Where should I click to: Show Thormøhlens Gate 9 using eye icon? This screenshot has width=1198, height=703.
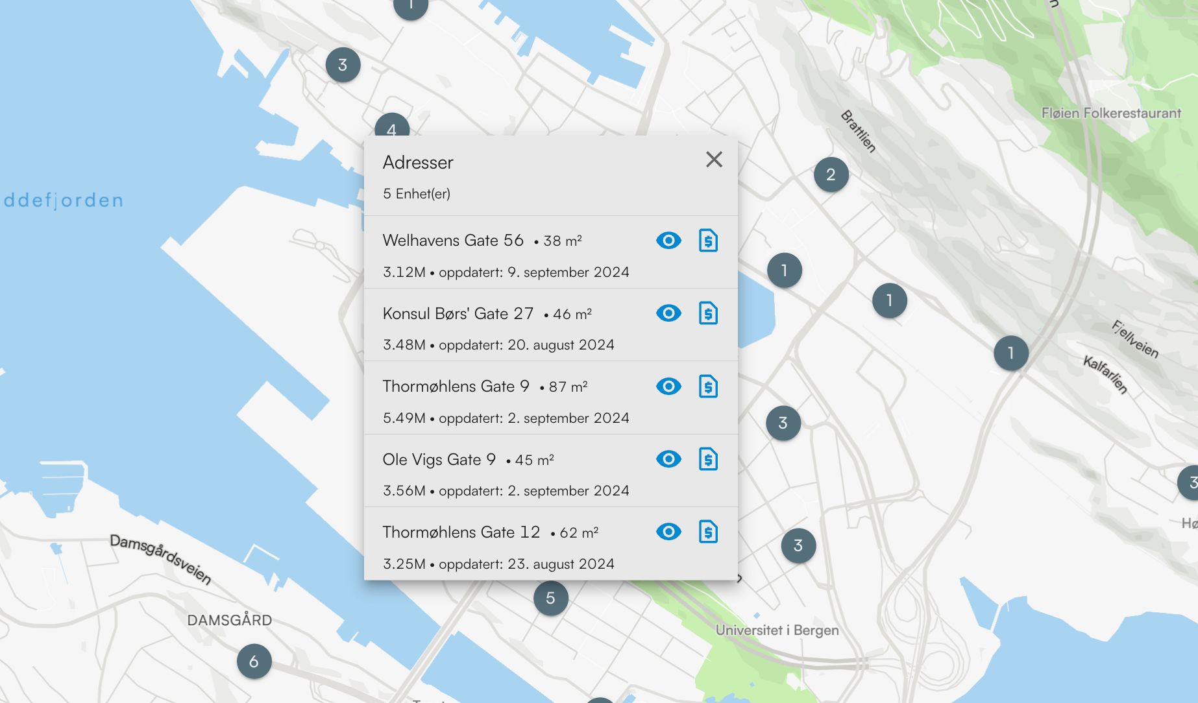tap(668, 387)
